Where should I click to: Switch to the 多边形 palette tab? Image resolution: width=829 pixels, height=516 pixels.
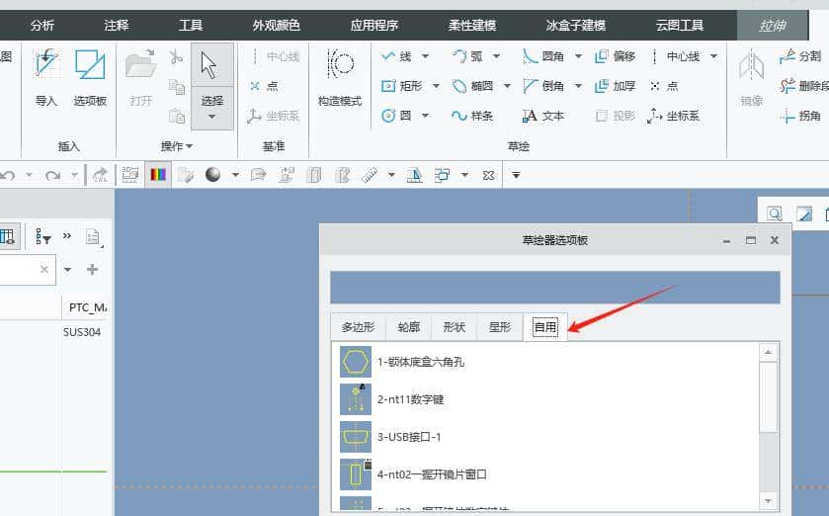[358, 327]
